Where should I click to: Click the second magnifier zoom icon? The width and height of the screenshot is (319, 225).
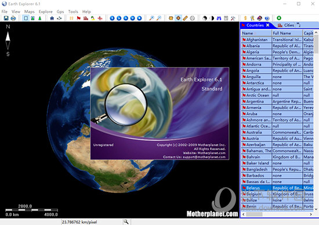tap(159, 19)
